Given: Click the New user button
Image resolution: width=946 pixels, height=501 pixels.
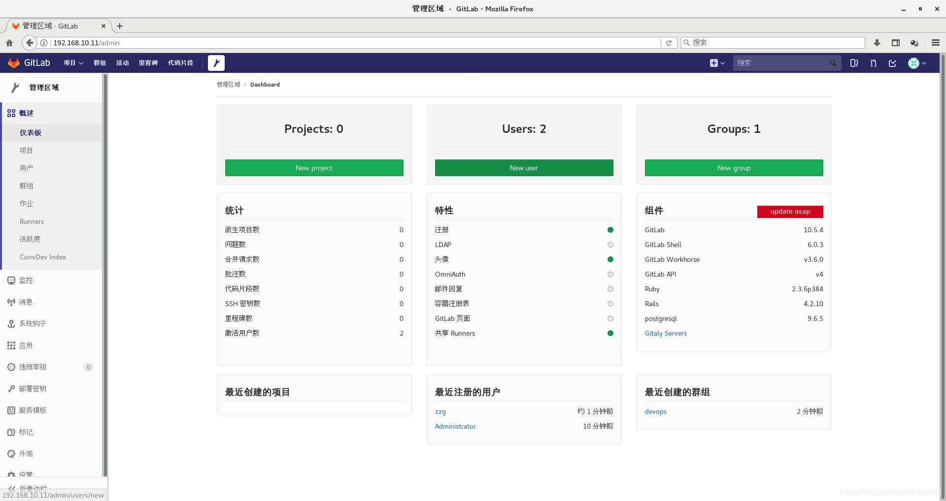Looking at the screenshot, I should [x=524, y=168].
